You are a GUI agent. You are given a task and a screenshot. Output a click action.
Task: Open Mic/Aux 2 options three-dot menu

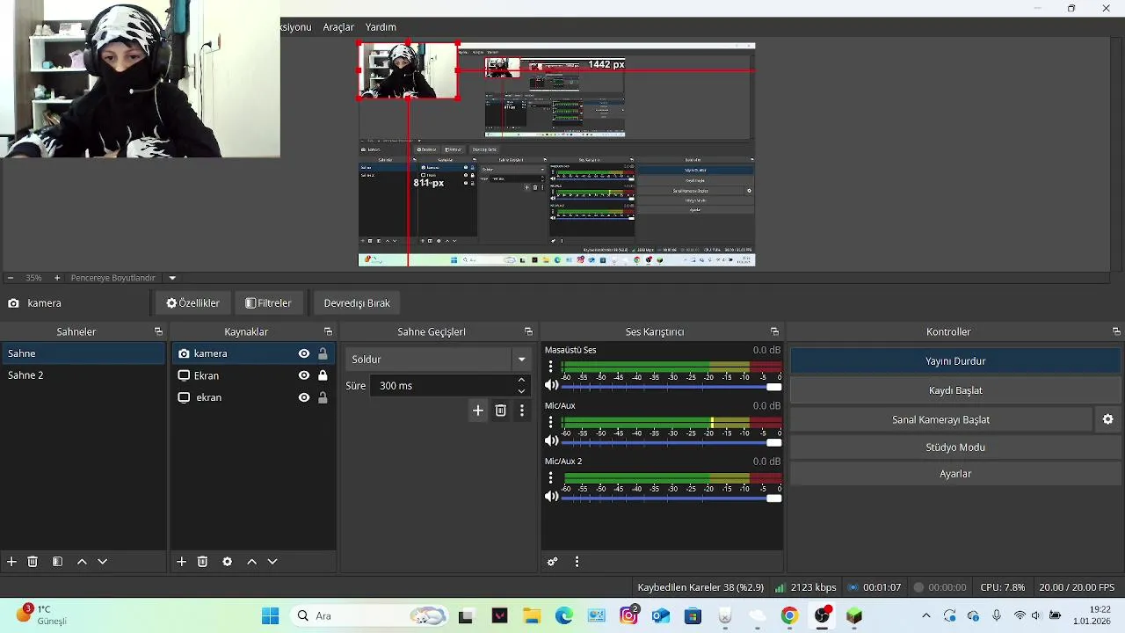tap(551, 477)
